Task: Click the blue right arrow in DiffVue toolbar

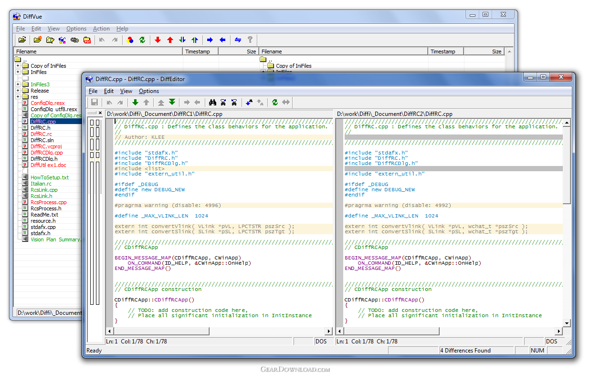Action: click(x=210, y=40)
